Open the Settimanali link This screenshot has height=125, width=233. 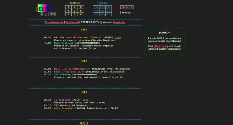pos(72,22)
